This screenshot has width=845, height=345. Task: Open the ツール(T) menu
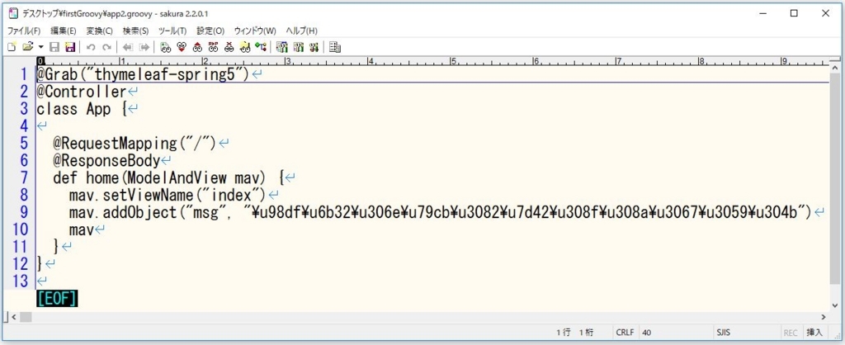click(x=172, y=31)
